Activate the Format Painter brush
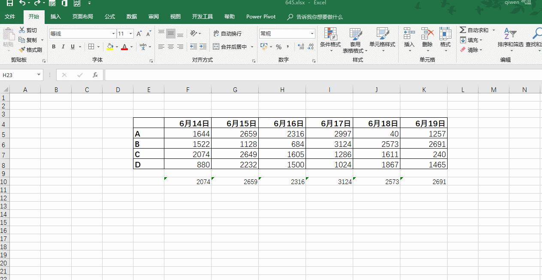Screen dimensions: 542x280 tap(22, 50)
